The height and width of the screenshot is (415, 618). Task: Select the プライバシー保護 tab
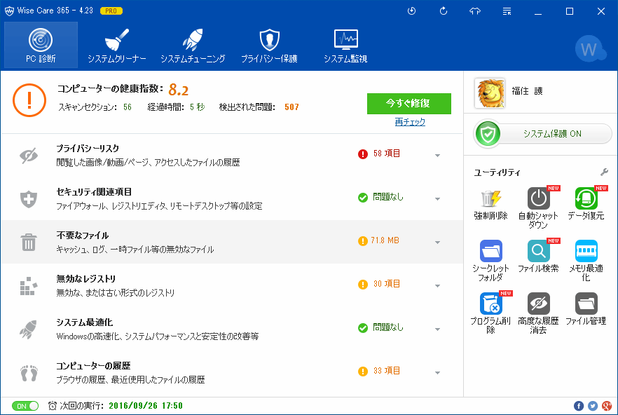tap(269, 45)
